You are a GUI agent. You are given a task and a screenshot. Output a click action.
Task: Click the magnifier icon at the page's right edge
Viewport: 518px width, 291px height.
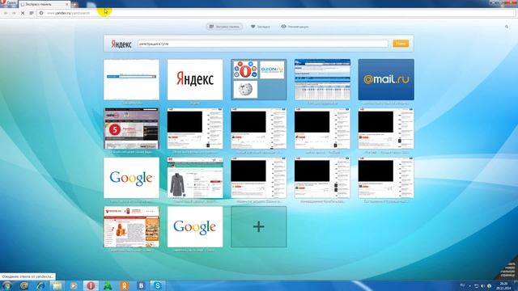[x=507, y=27]
